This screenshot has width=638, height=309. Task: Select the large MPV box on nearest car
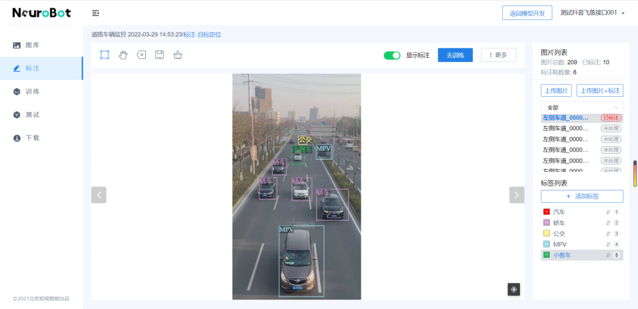301,261
